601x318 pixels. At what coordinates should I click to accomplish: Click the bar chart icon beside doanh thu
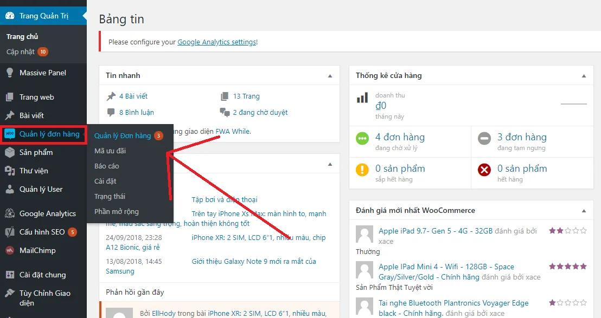pyautogui.click(x=362, y=98)
